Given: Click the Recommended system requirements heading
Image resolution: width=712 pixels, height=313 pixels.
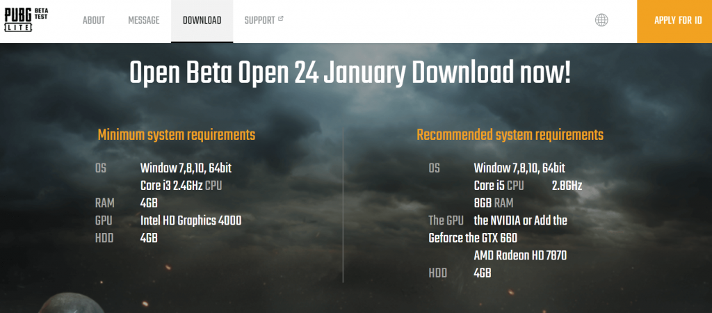Looking at the screenshot, I should [510, 135].
